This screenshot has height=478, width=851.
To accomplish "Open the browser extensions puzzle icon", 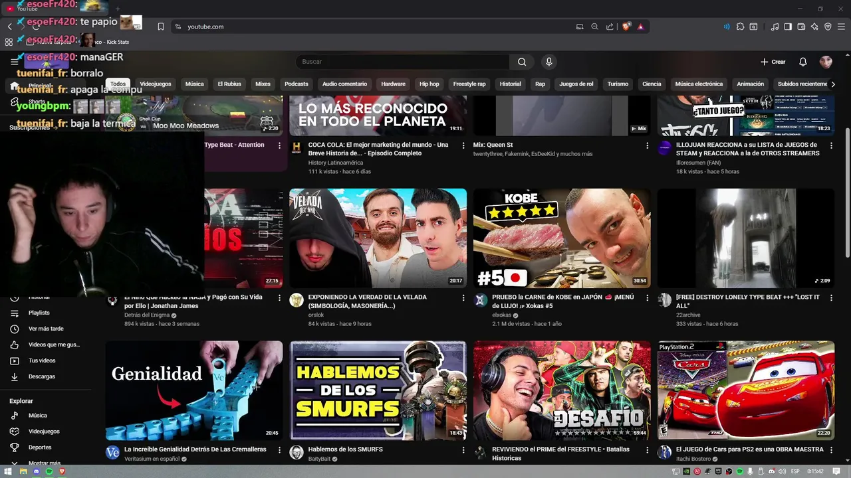I will 740,27.
